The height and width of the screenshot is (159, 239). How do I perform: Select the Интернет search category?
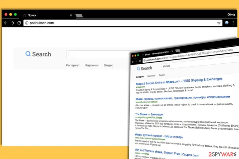pos(73,65)
